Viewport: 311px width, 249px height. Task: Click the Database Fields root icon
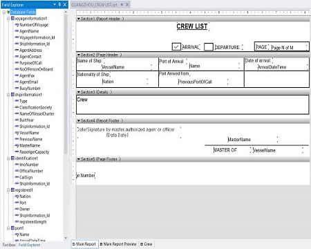click(x=8, y=12)
